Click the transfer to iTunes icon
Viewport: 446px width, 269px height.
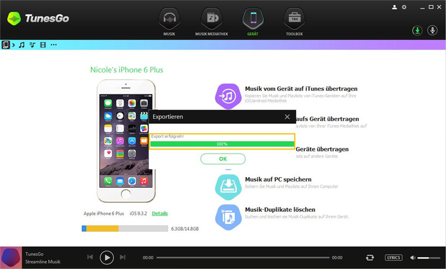228,96
